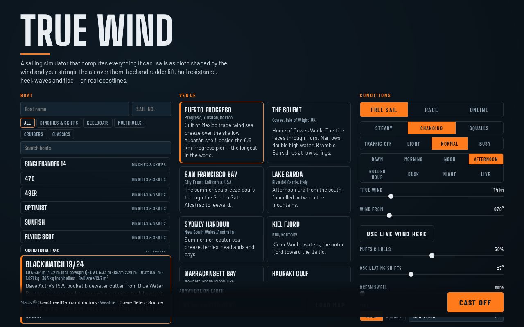
Task: Click the True Wind slider handle
Action: [x=391, y=196]
